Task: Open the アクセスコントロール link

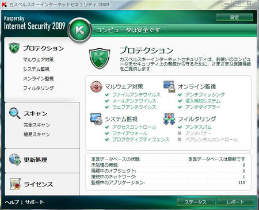Action: tap(134, 127)
